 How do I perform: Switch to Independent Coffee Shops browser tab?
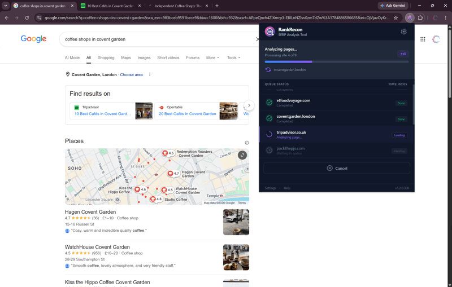[178, 6]
